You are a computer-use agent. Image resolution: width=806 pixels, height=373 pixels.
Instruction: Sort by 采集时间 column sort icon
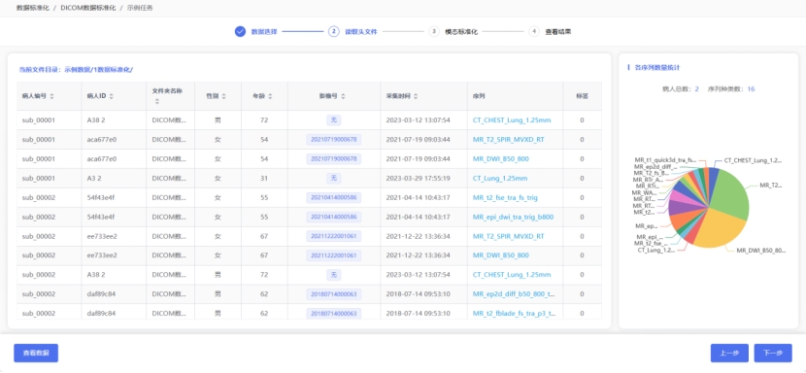416,96
